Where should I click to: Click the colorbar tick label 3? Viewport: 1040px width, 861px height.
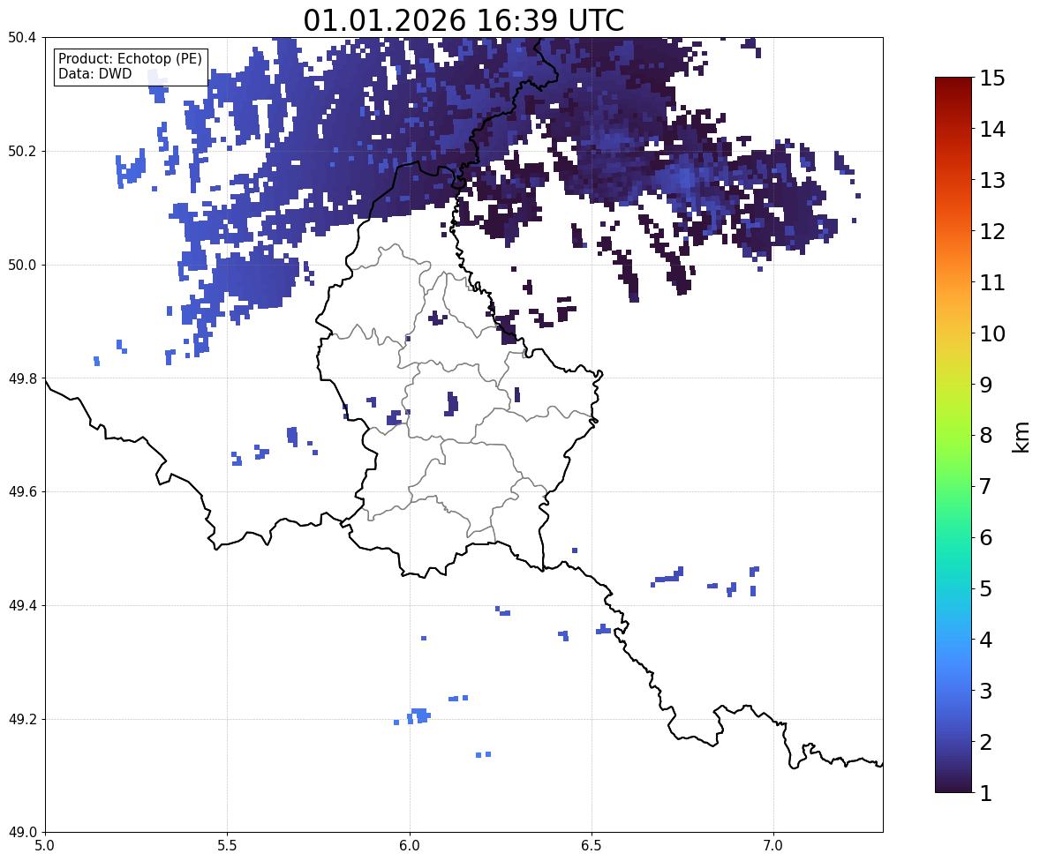click(986, 691)
